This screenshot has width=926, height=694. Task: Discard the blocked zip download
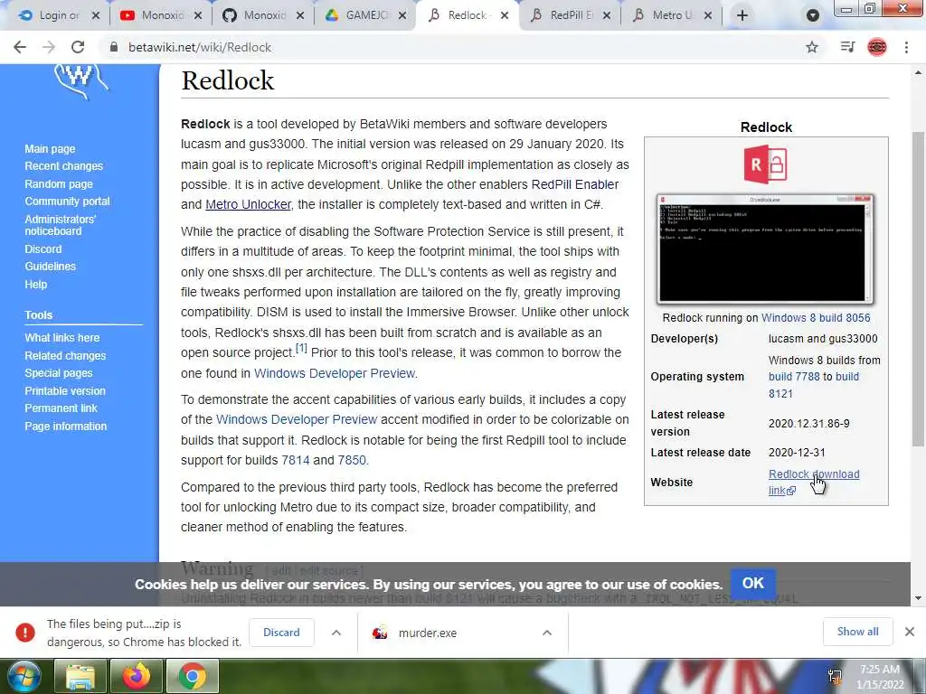tap(281, 632)
